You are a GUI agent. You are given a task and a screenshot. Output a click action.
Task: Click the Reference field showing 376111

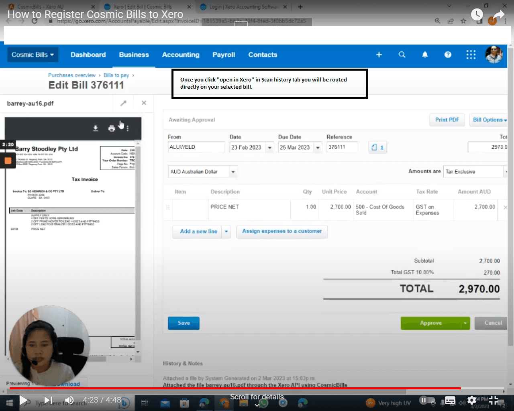[342, 147]
